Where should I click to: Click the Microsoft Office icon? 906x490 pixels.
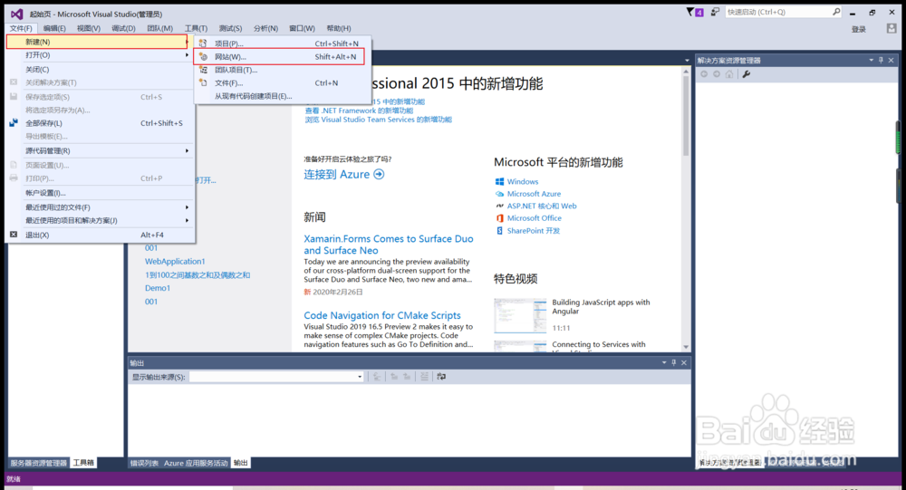[x=500, y=218]
